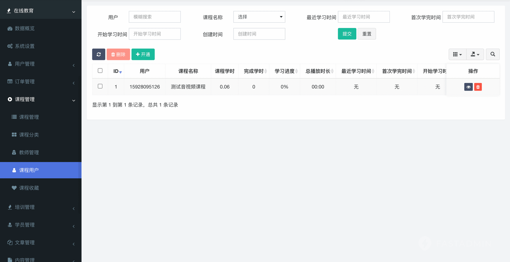Click the red trash icon in row 1

click(478, 87)
